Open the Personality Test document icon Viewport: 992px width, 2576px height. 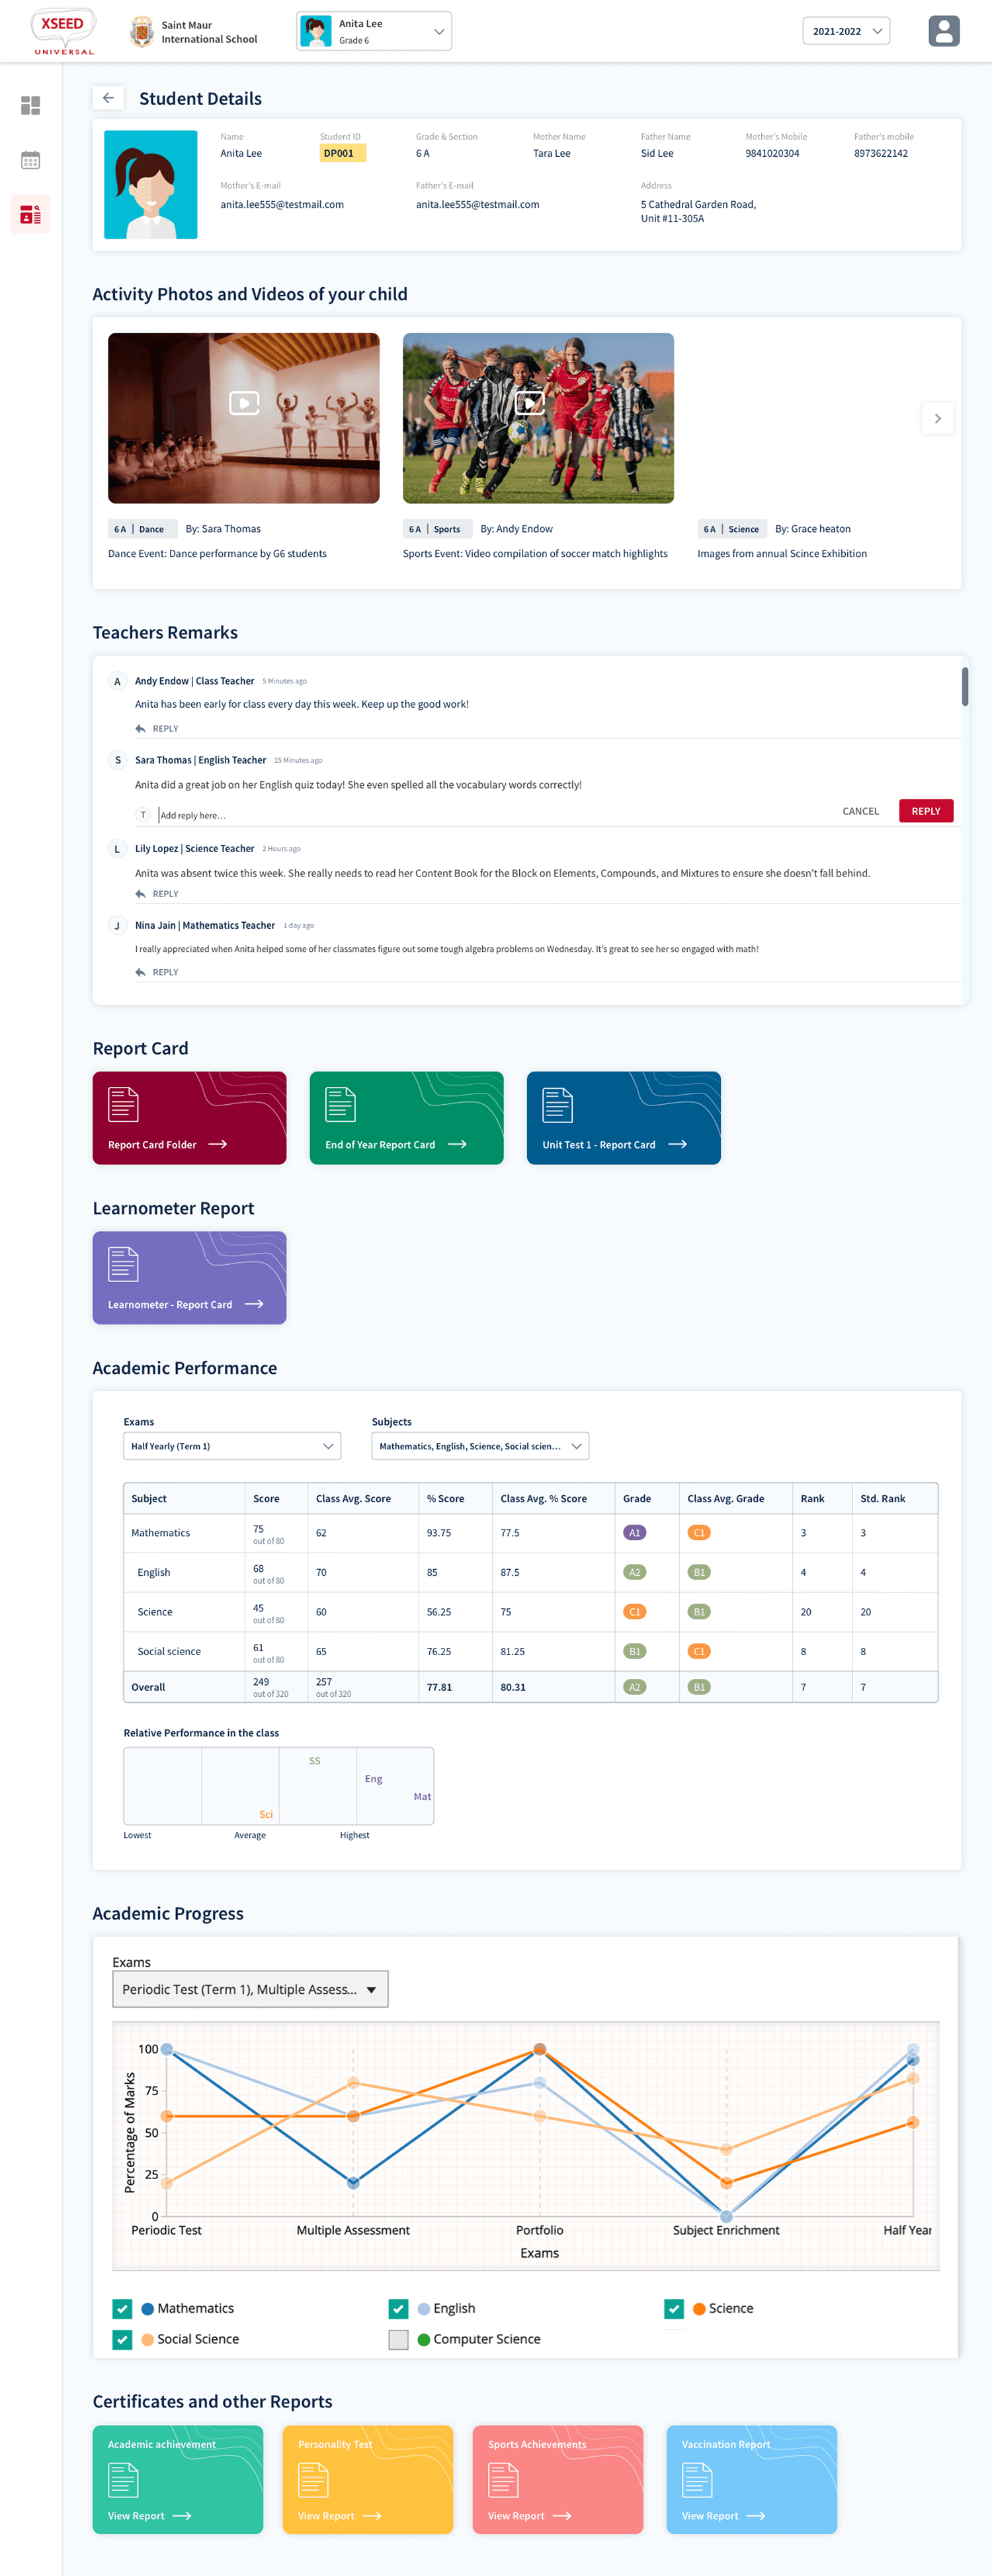[x=313, y=2480]
